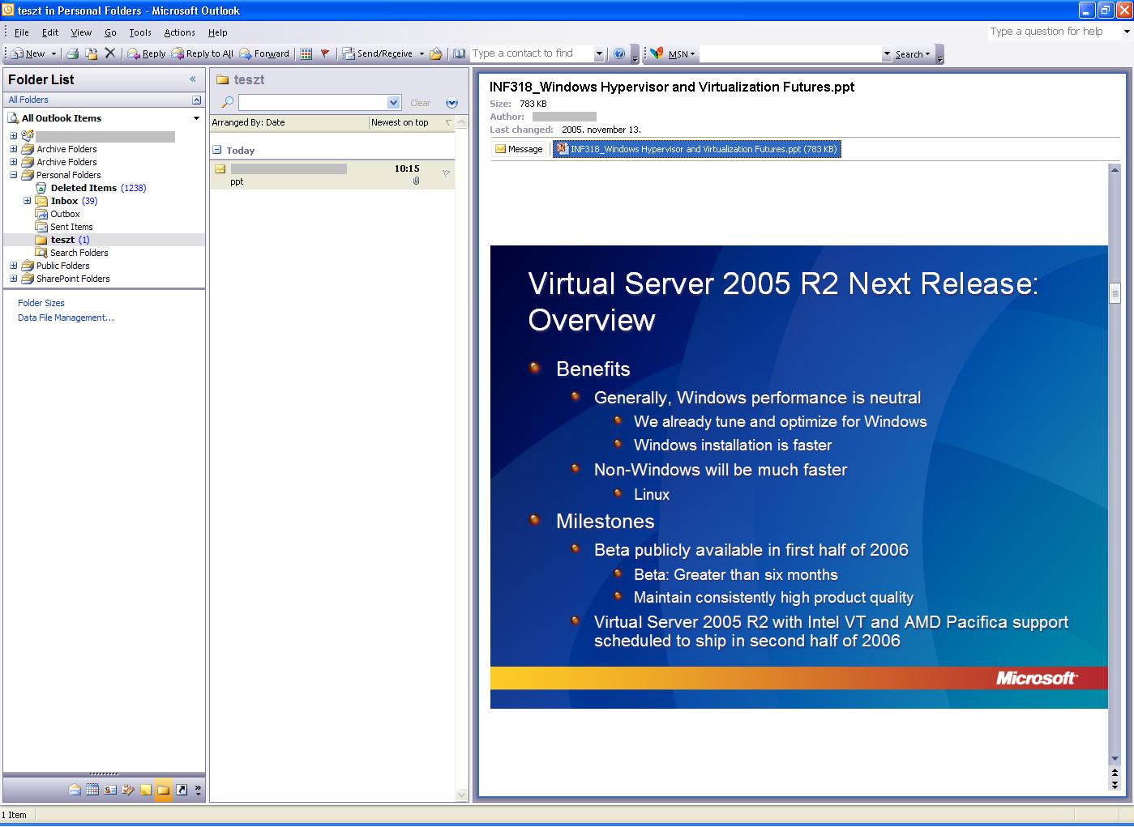Collapse the Folder List pane with chevrons
The height and width of the screenshot is (827, 1134).
pyautogui.click(x=193, y=79)
